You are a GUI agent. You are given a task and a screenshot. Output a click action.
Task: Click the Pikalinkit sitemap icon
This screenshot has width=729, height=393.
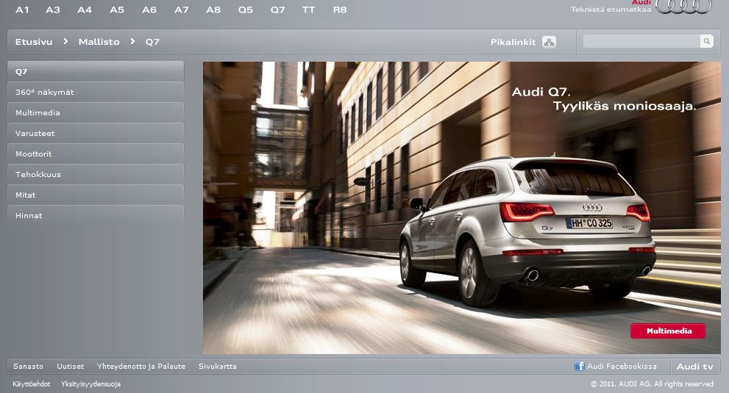tap(549, 42)
